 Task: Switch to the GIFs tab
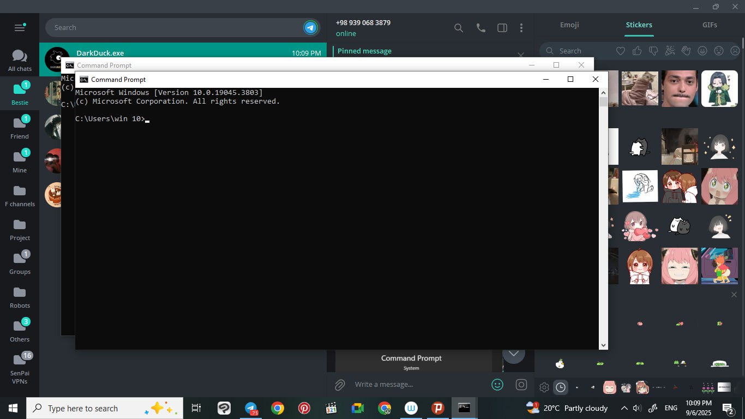tap(710, 25)
